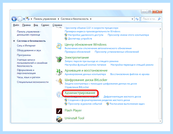Click Проверка обновлений link
Image resolution: width=173 pixels, height=134 pixels.
click(x=78, y=52)
